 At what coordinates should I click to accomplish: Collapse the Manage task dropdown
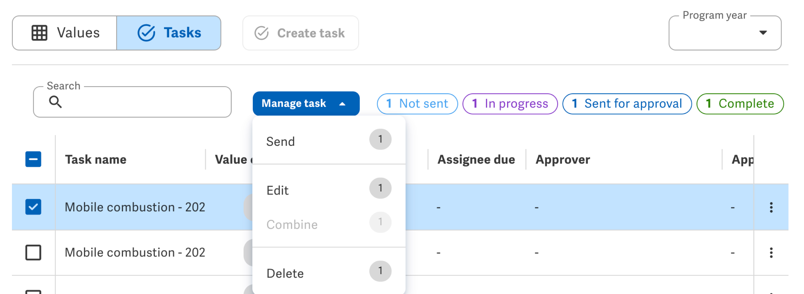(306, 103)
